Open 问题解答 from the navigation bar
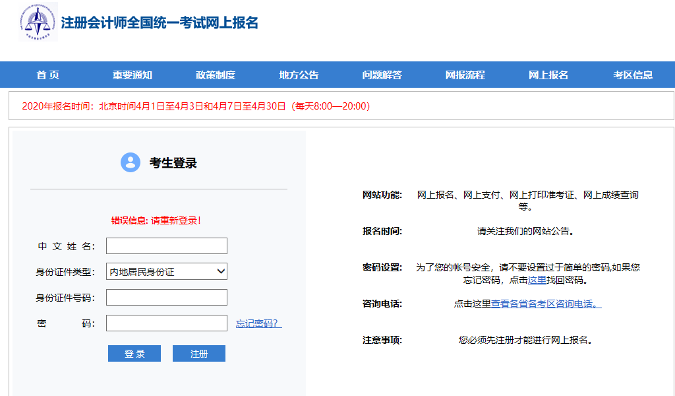Viewport: 675px width, 396px height. tap(382, 75)
